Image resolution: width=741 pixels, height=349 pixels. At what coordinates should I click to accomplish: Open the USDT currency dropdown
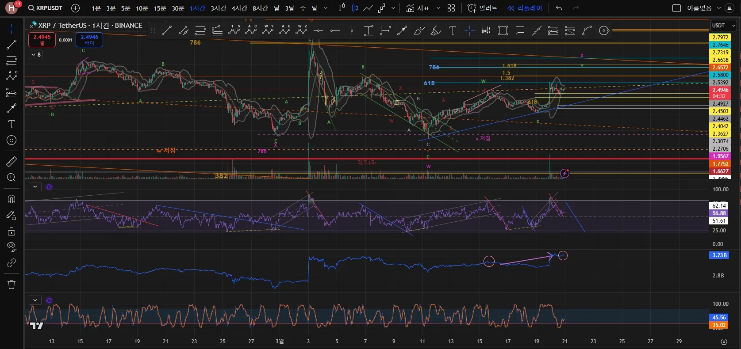coord(723,26)
